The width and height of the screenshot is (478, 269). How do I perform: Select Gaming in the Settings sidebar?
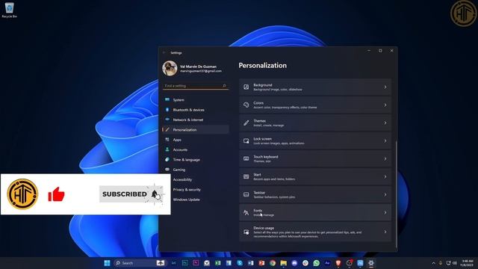click(x=196, y=170)
